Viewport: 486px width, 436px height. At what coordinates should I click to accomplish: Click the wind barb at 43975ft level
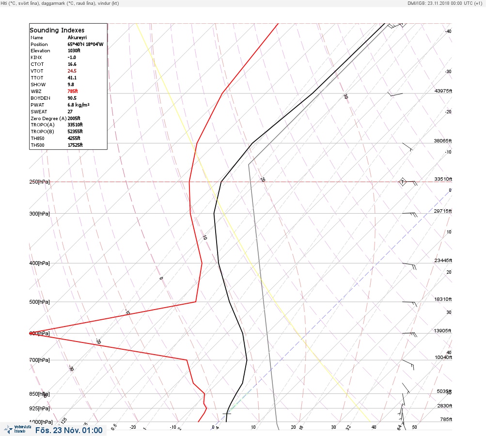395,93
